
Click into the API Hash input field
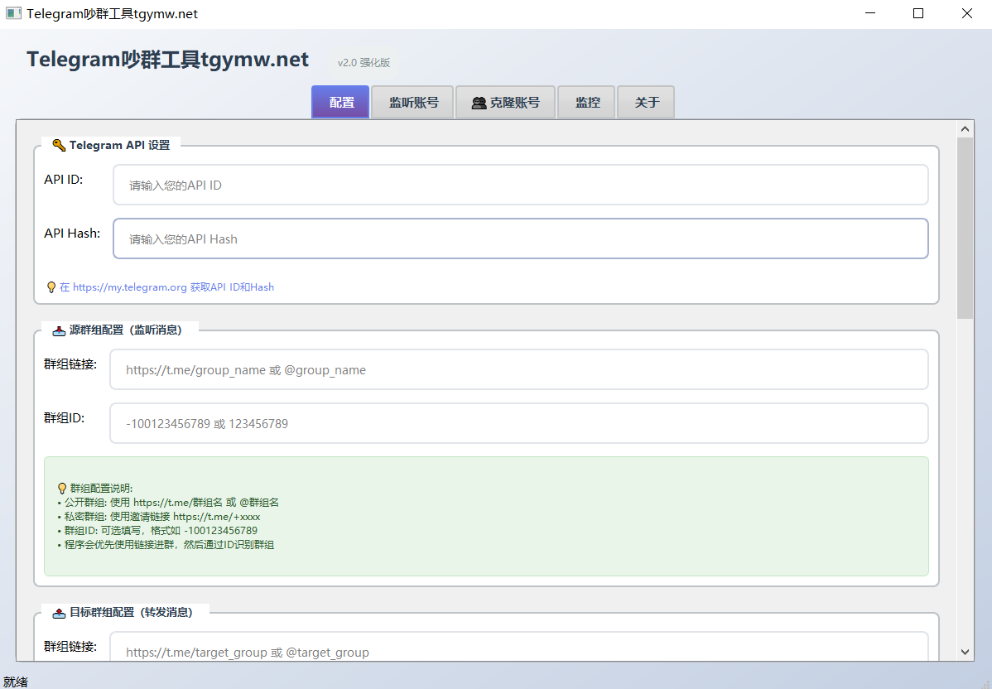520,239
